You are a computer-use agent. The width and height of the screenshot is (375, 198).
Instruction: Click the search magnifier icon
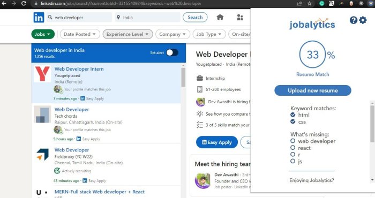click(x=50, y=18)
